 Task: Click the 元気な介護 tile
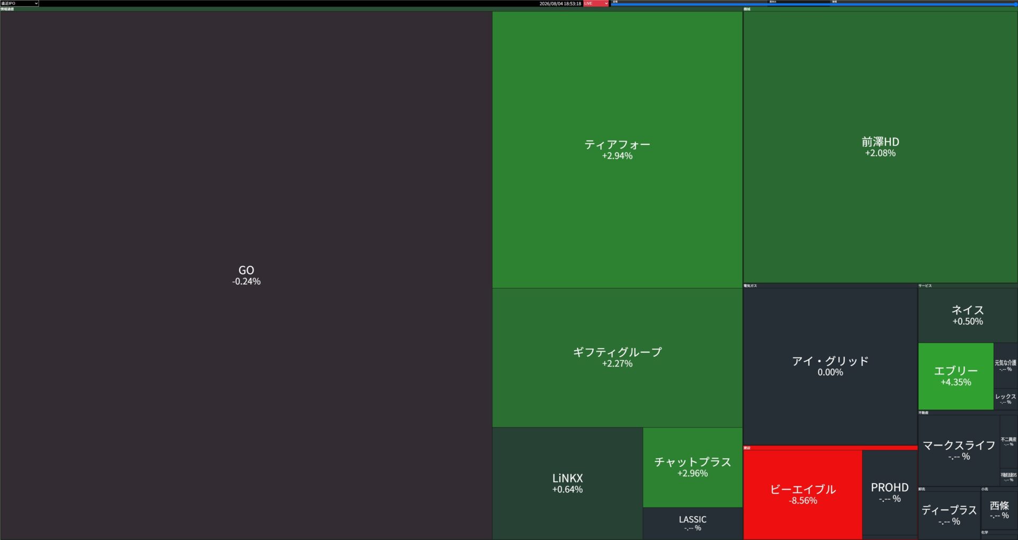coord(1005,365)
